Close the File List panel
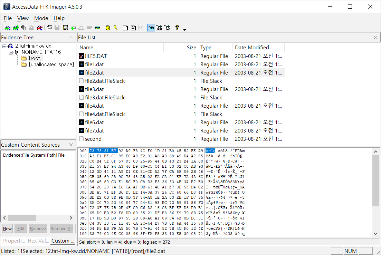381x255 pixels. (376, 37)
